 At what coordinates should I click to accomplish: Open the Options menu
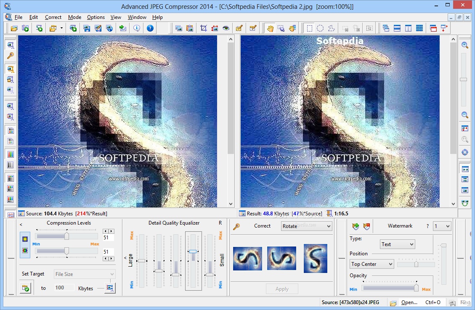tap(96, 17)
